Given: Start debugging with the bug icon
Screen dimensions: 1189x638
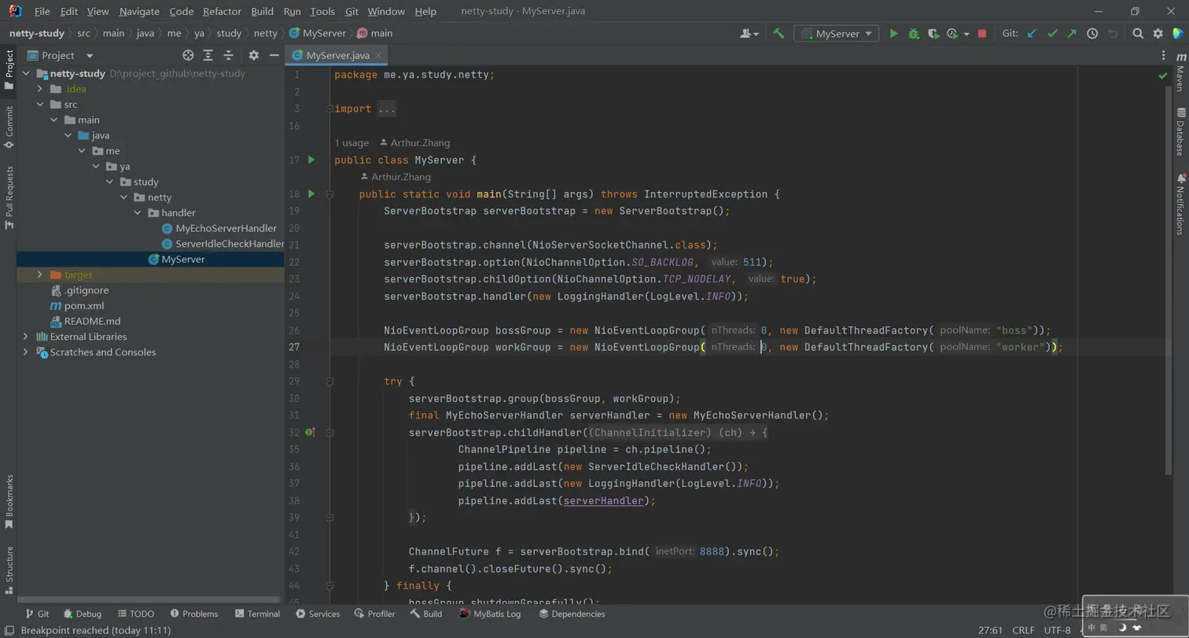Looking at the screenshot, I should 914,34.
